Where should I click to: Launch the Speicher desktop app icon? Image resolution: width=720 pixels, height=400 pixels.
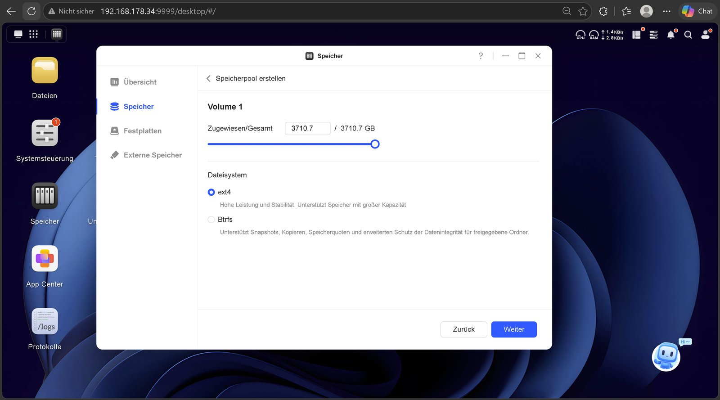tap(45, 196)
